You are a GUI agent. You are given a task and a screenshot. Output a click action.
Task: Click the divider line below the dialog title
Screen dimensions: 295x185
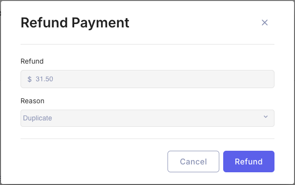pyautogui.click(x=147, y=45)
